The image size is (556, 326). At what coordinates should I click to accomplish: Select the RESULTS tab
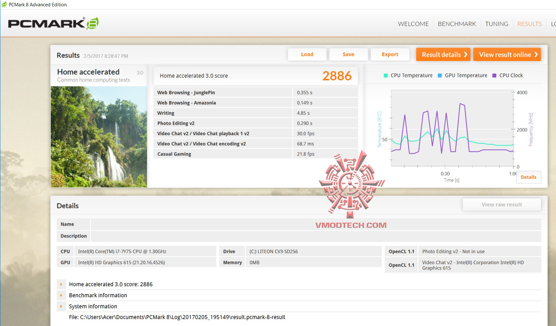[529, 24]
